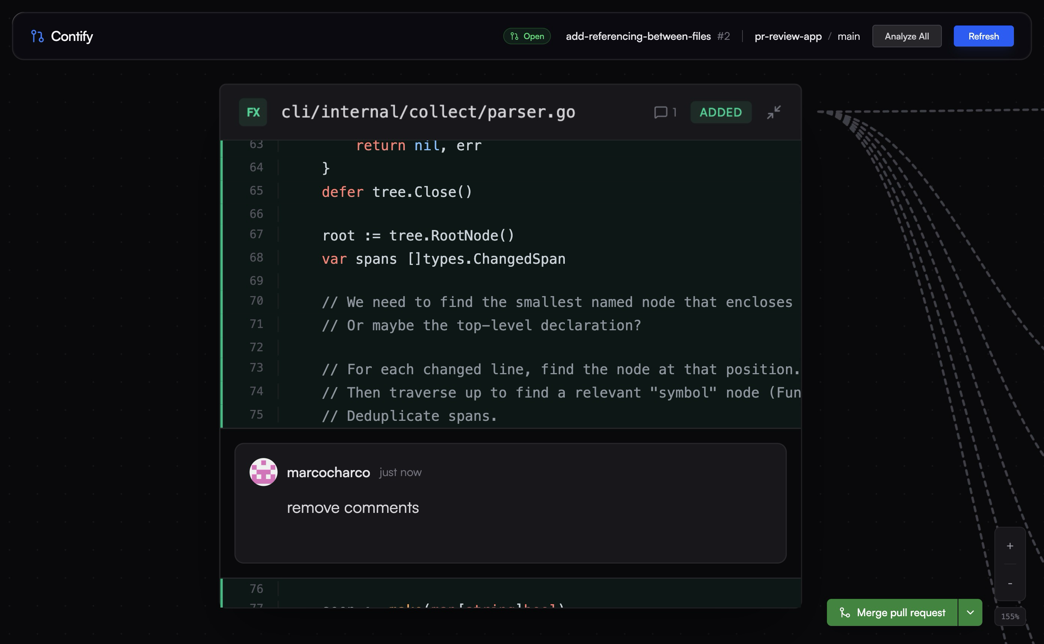The image size is (1044, 644).
Task: Open the add-referencing-between-files PR title
Action: pyautogui.click(x=638, y=36)
